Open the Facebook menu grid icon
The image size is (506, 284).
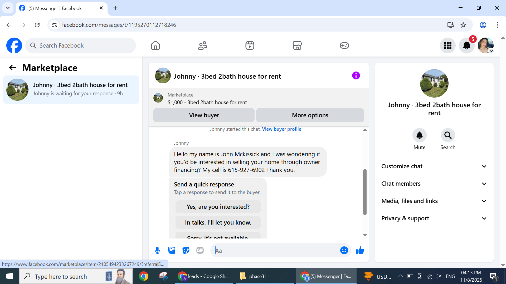[448, 45]
